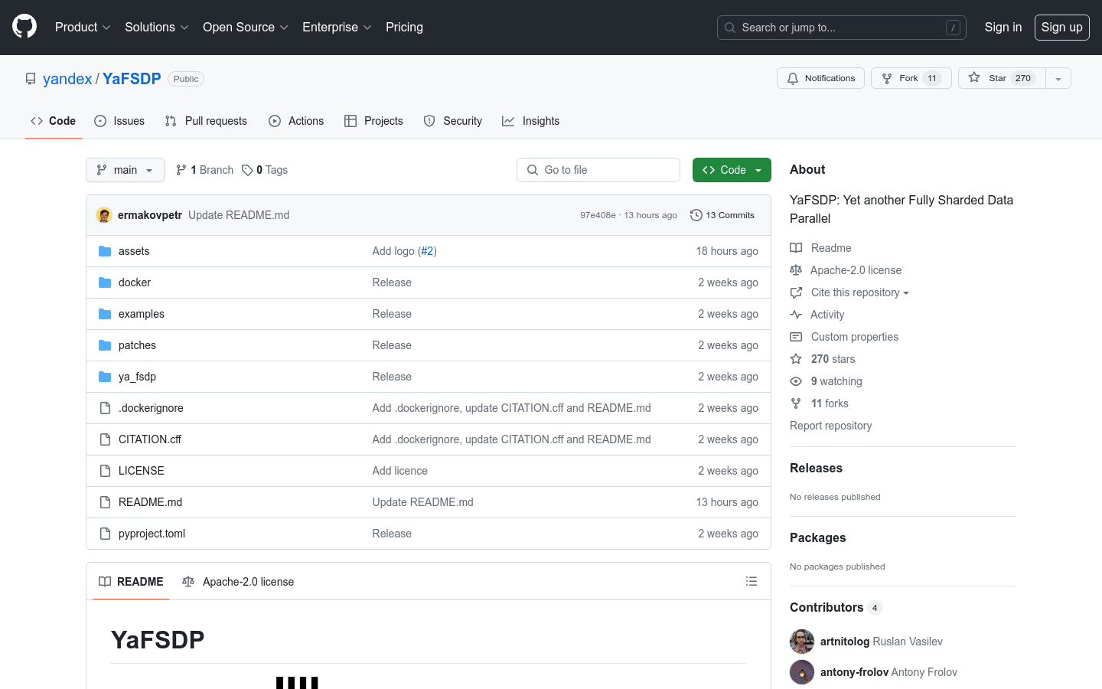Open the patches folder icon

coord(105,345)
